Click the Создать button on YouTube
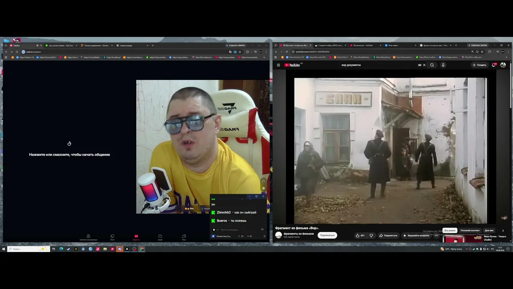The width and height of the screenshot is (513, 289). [479, 65]
